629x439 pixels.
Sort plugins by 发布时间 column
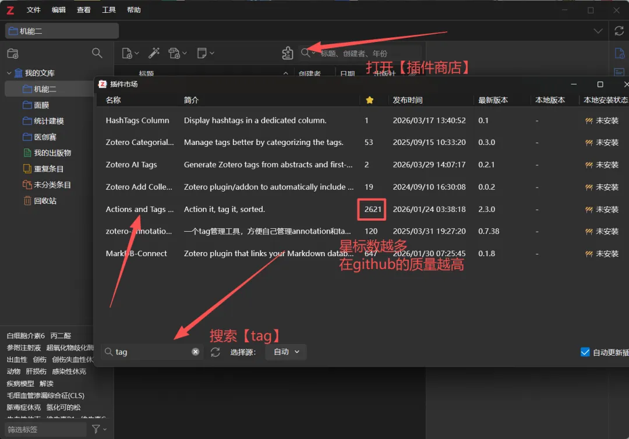click(x=407, y=100)
